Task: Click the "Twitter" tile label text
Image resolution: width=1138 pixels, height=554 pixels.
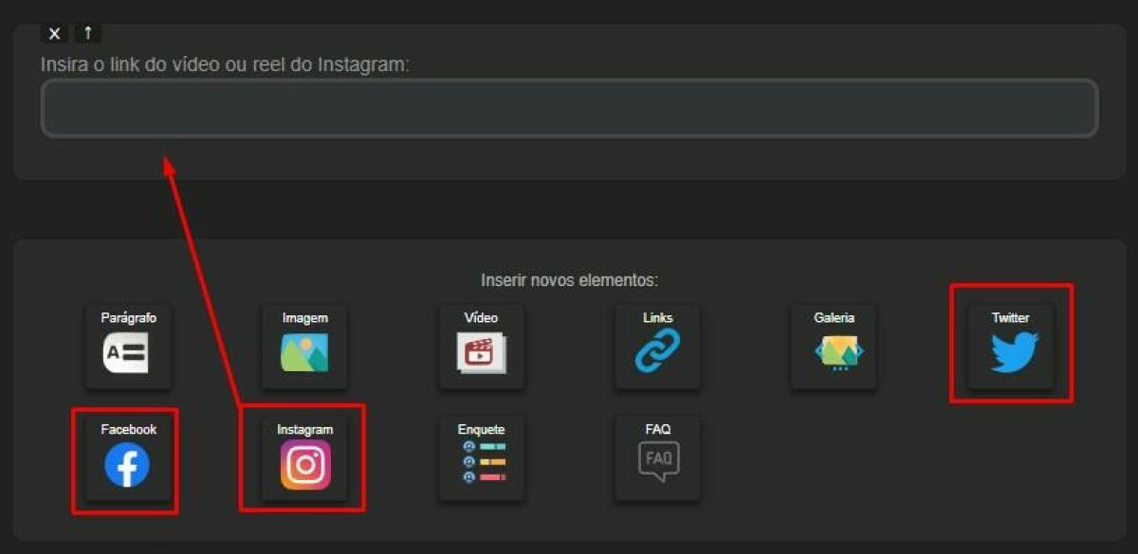Action: tap(1010, 318)
